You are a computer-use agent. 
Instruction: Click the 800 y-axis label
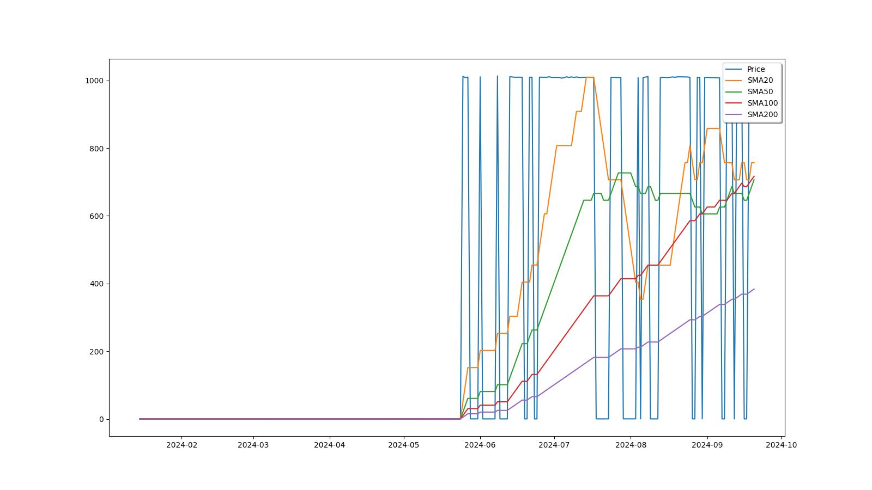[96, 149]
